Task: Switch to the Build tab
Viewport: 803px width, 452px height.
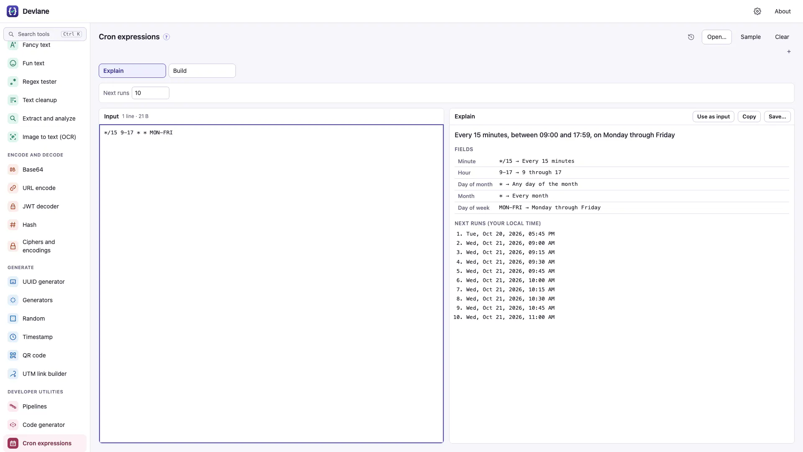Action: [202, 71]
